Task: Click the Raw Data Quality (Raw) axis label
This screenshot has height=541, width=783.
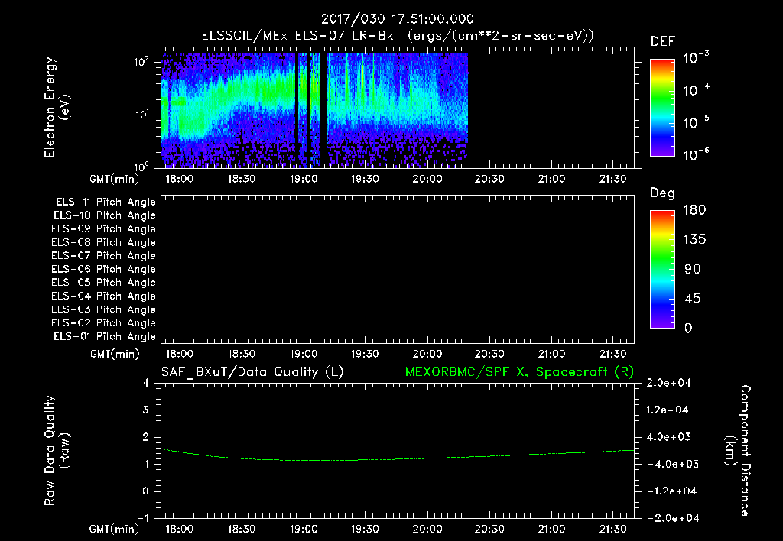Action: 57,451
